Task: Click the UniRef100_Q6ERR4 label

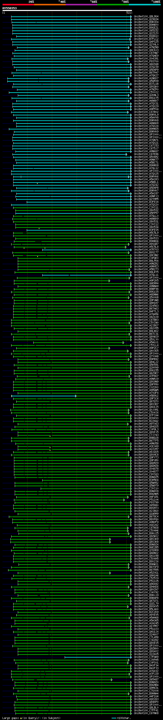Action: tap(146, 283)
